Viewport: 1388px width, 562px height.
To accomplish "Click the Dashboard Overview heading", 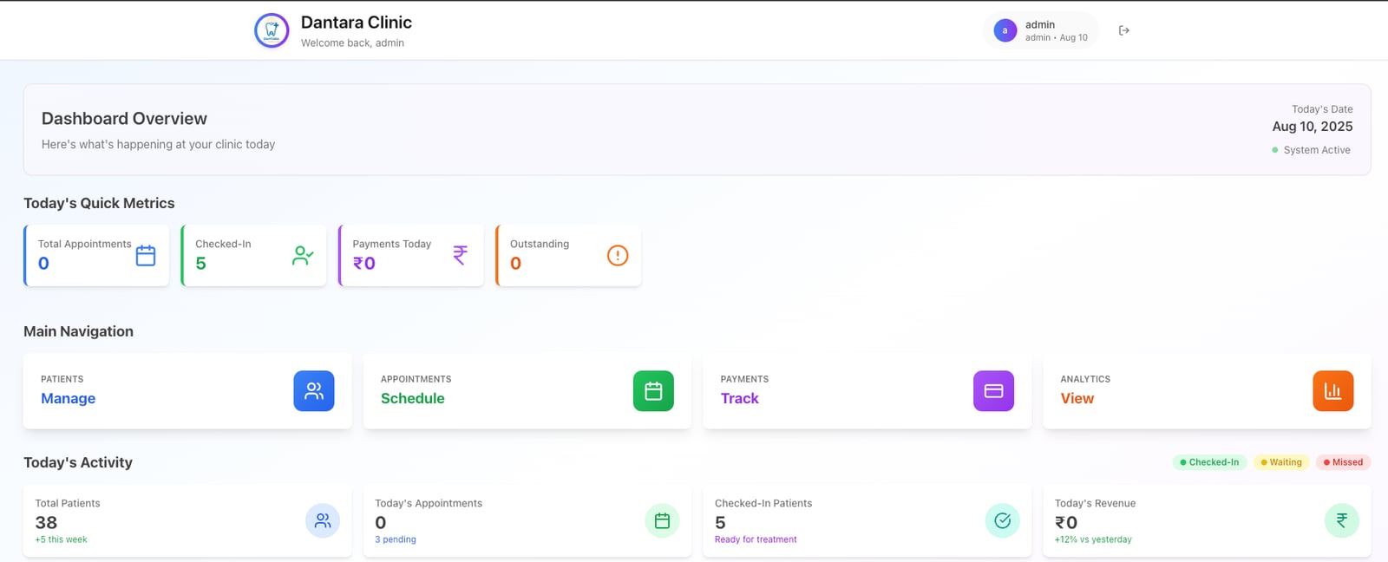I will coord(124,119).
